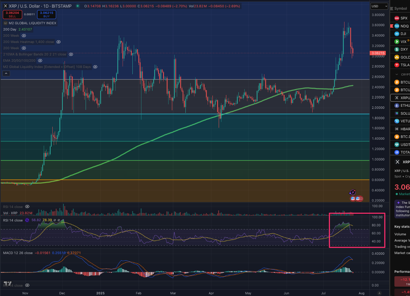
Task: Show the 200 Week indicator directly under 200 Day
Action: click(x=24, y=36)
